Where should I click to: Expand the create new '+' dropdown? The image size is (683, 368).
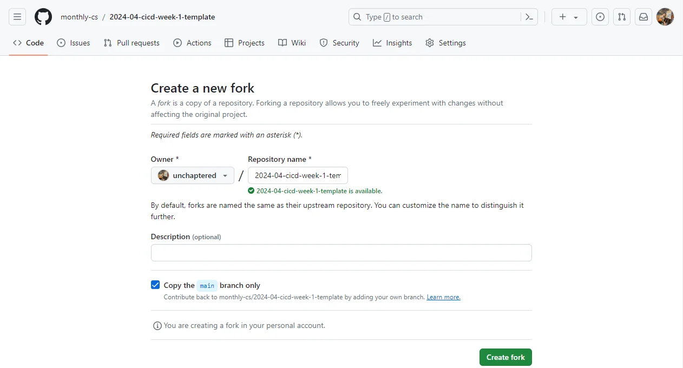[569, 17]
